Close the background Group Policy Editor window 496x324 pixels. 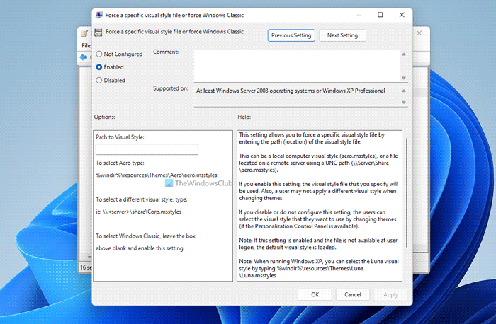click(419, 33)
